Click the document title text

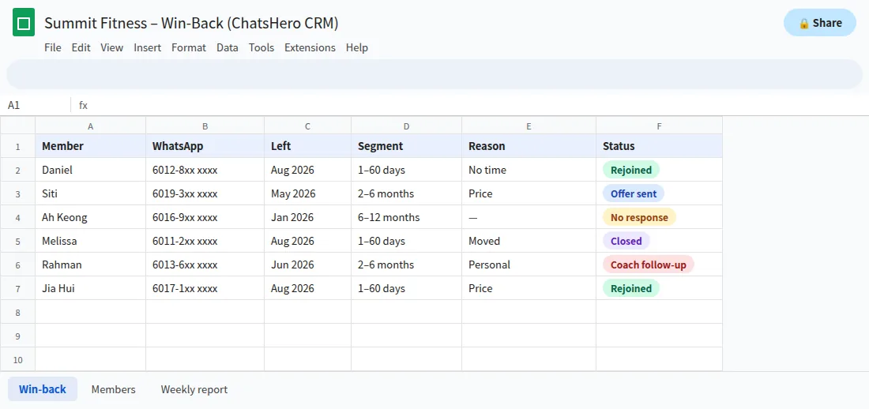pyautogui.click(x=191, y=23)
